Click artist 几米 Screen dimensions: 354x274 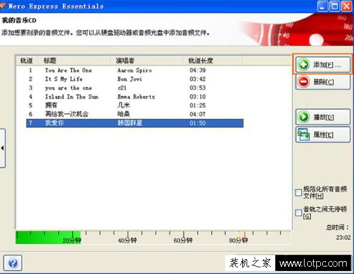click(x=123, y=105)
